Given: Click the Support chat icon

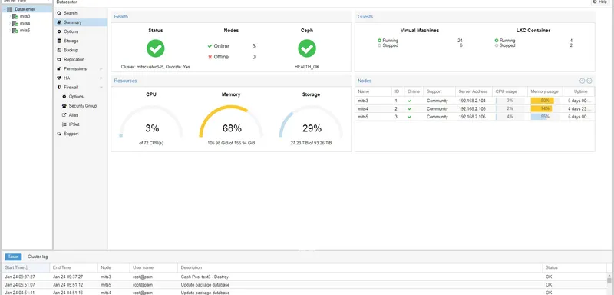Looking at the screenshot, I should (59, 134).
